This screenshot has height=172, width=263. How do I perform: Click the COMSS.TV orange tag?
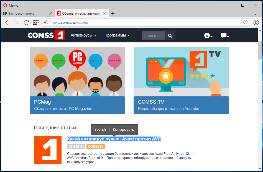96,147
